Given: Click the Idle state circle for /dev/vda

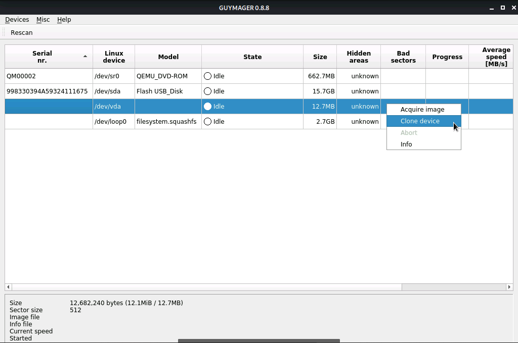Looking at the screenshot, I should (207, 107).
